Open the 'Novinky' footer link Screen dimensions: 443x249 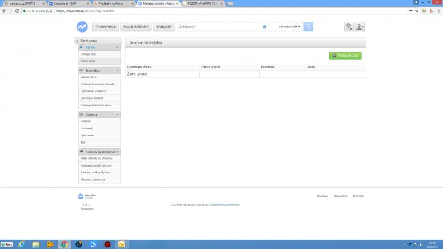coord(322,196)
